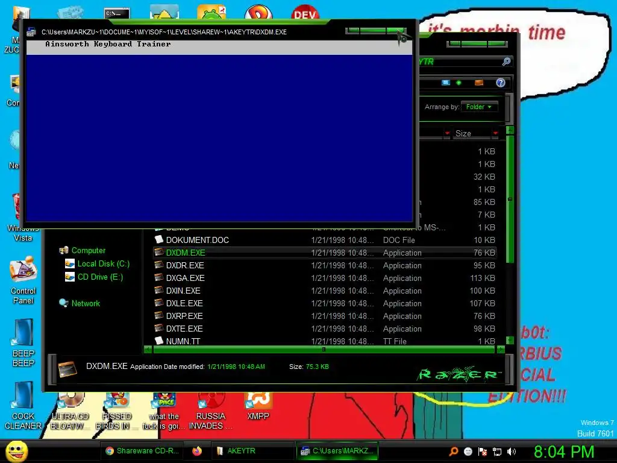Click the orange preview pane toolbar icon
Screen dimensions: 617x463
tap(479, 83)
